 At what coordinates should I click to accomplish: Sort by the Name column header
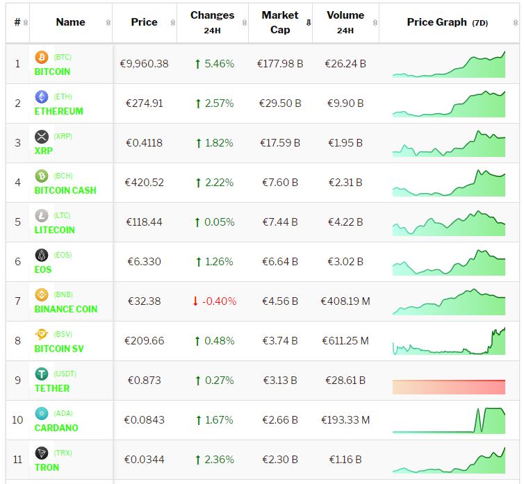click(x=70, y=22)
